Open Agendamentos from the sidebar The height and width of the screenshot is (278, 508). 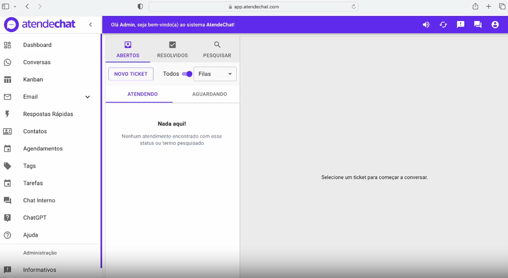pyautogui.click(x=43, y=149)
